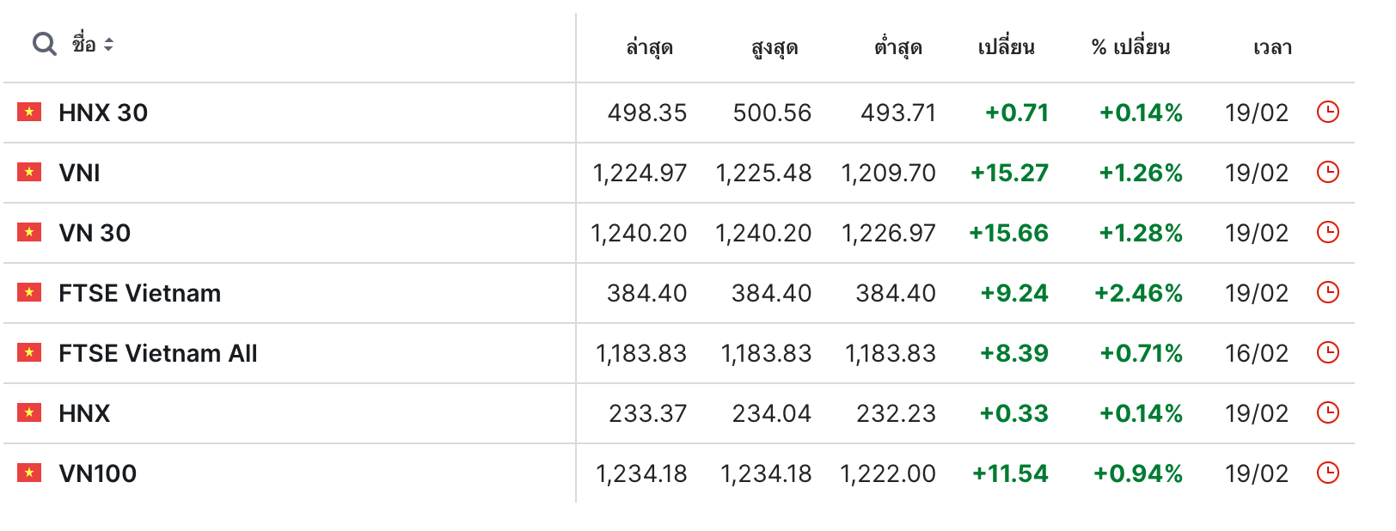Sort the table by % เปลี่ยน column
The image size is (1396, 531).
1130,47
